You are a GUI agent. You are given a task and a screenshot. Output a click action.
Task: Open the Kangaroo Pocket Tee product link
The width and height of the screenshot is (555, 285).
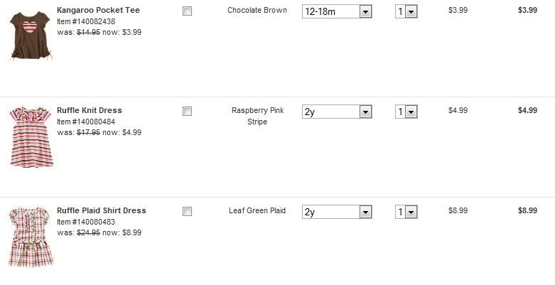98,11
